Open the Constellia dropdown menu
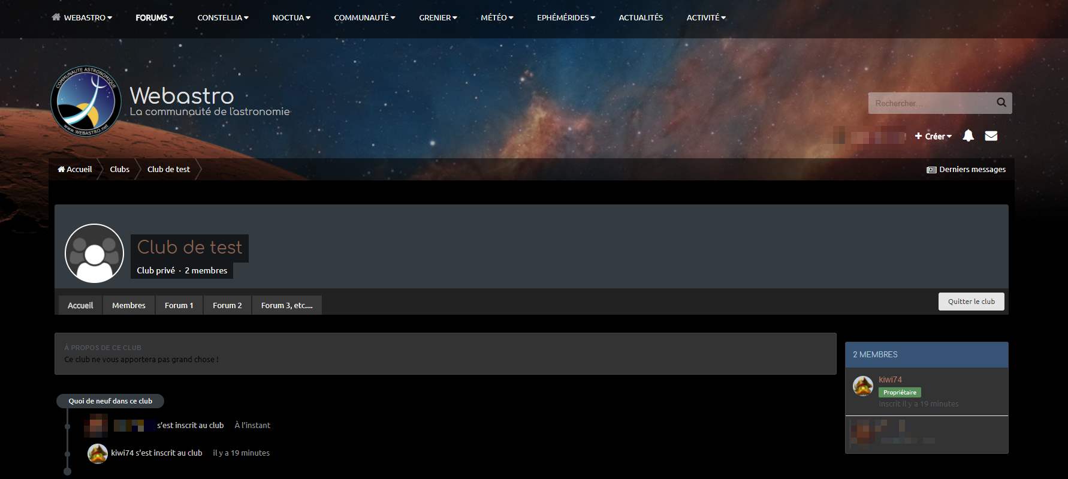Image resolution: width=1068 pixels, height=479 pixels. 223,18
